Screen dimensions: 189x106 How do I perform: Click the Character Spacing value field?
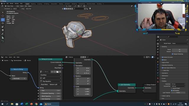point(50,93)
